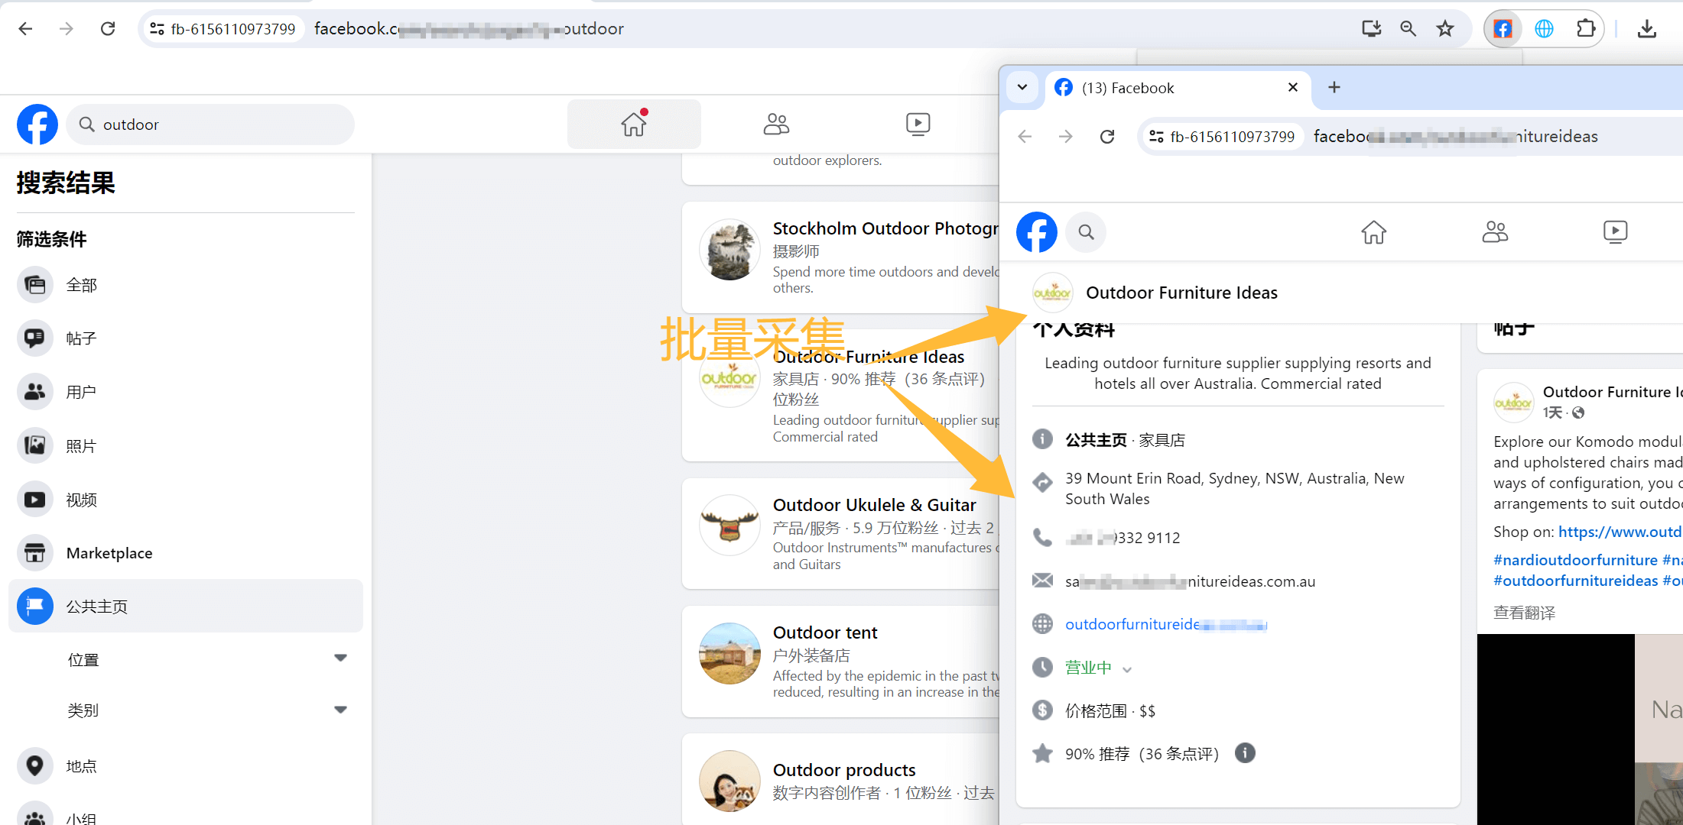Click site info icon in front window address bar

(x=1156, y=137)
